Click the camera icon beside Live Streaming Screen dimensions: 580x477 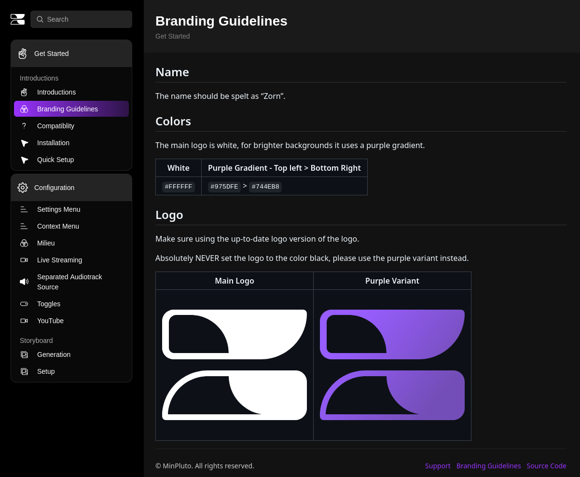click(x=24, y=260)
